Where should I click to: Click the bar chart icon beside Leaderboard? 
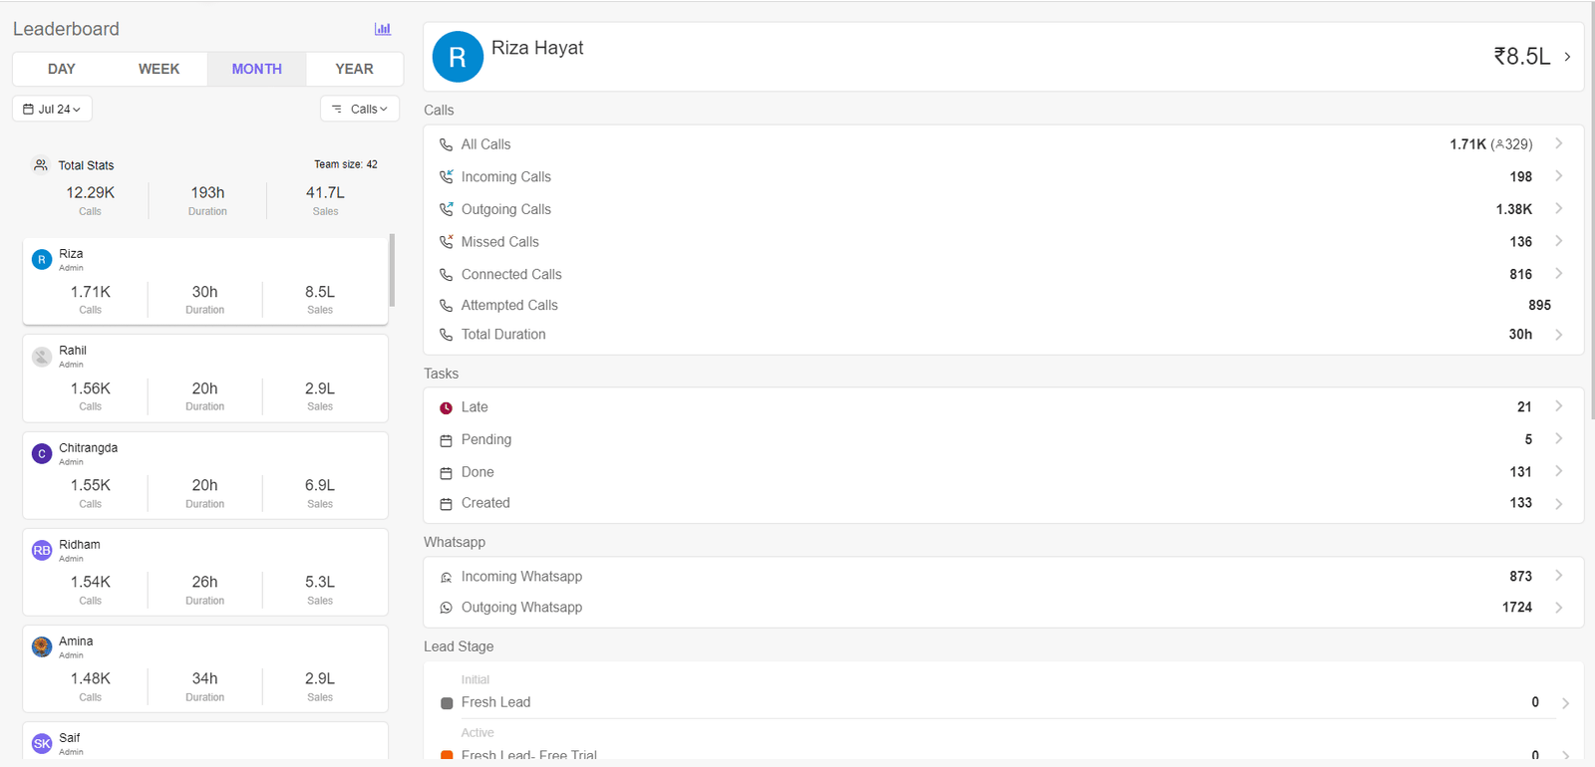pyautogui.click(x=382, y=29)
